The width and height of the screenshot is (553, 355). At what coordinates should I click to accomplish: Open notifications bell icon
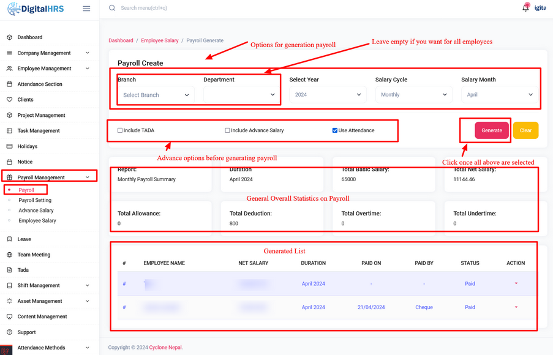point(525,8)
